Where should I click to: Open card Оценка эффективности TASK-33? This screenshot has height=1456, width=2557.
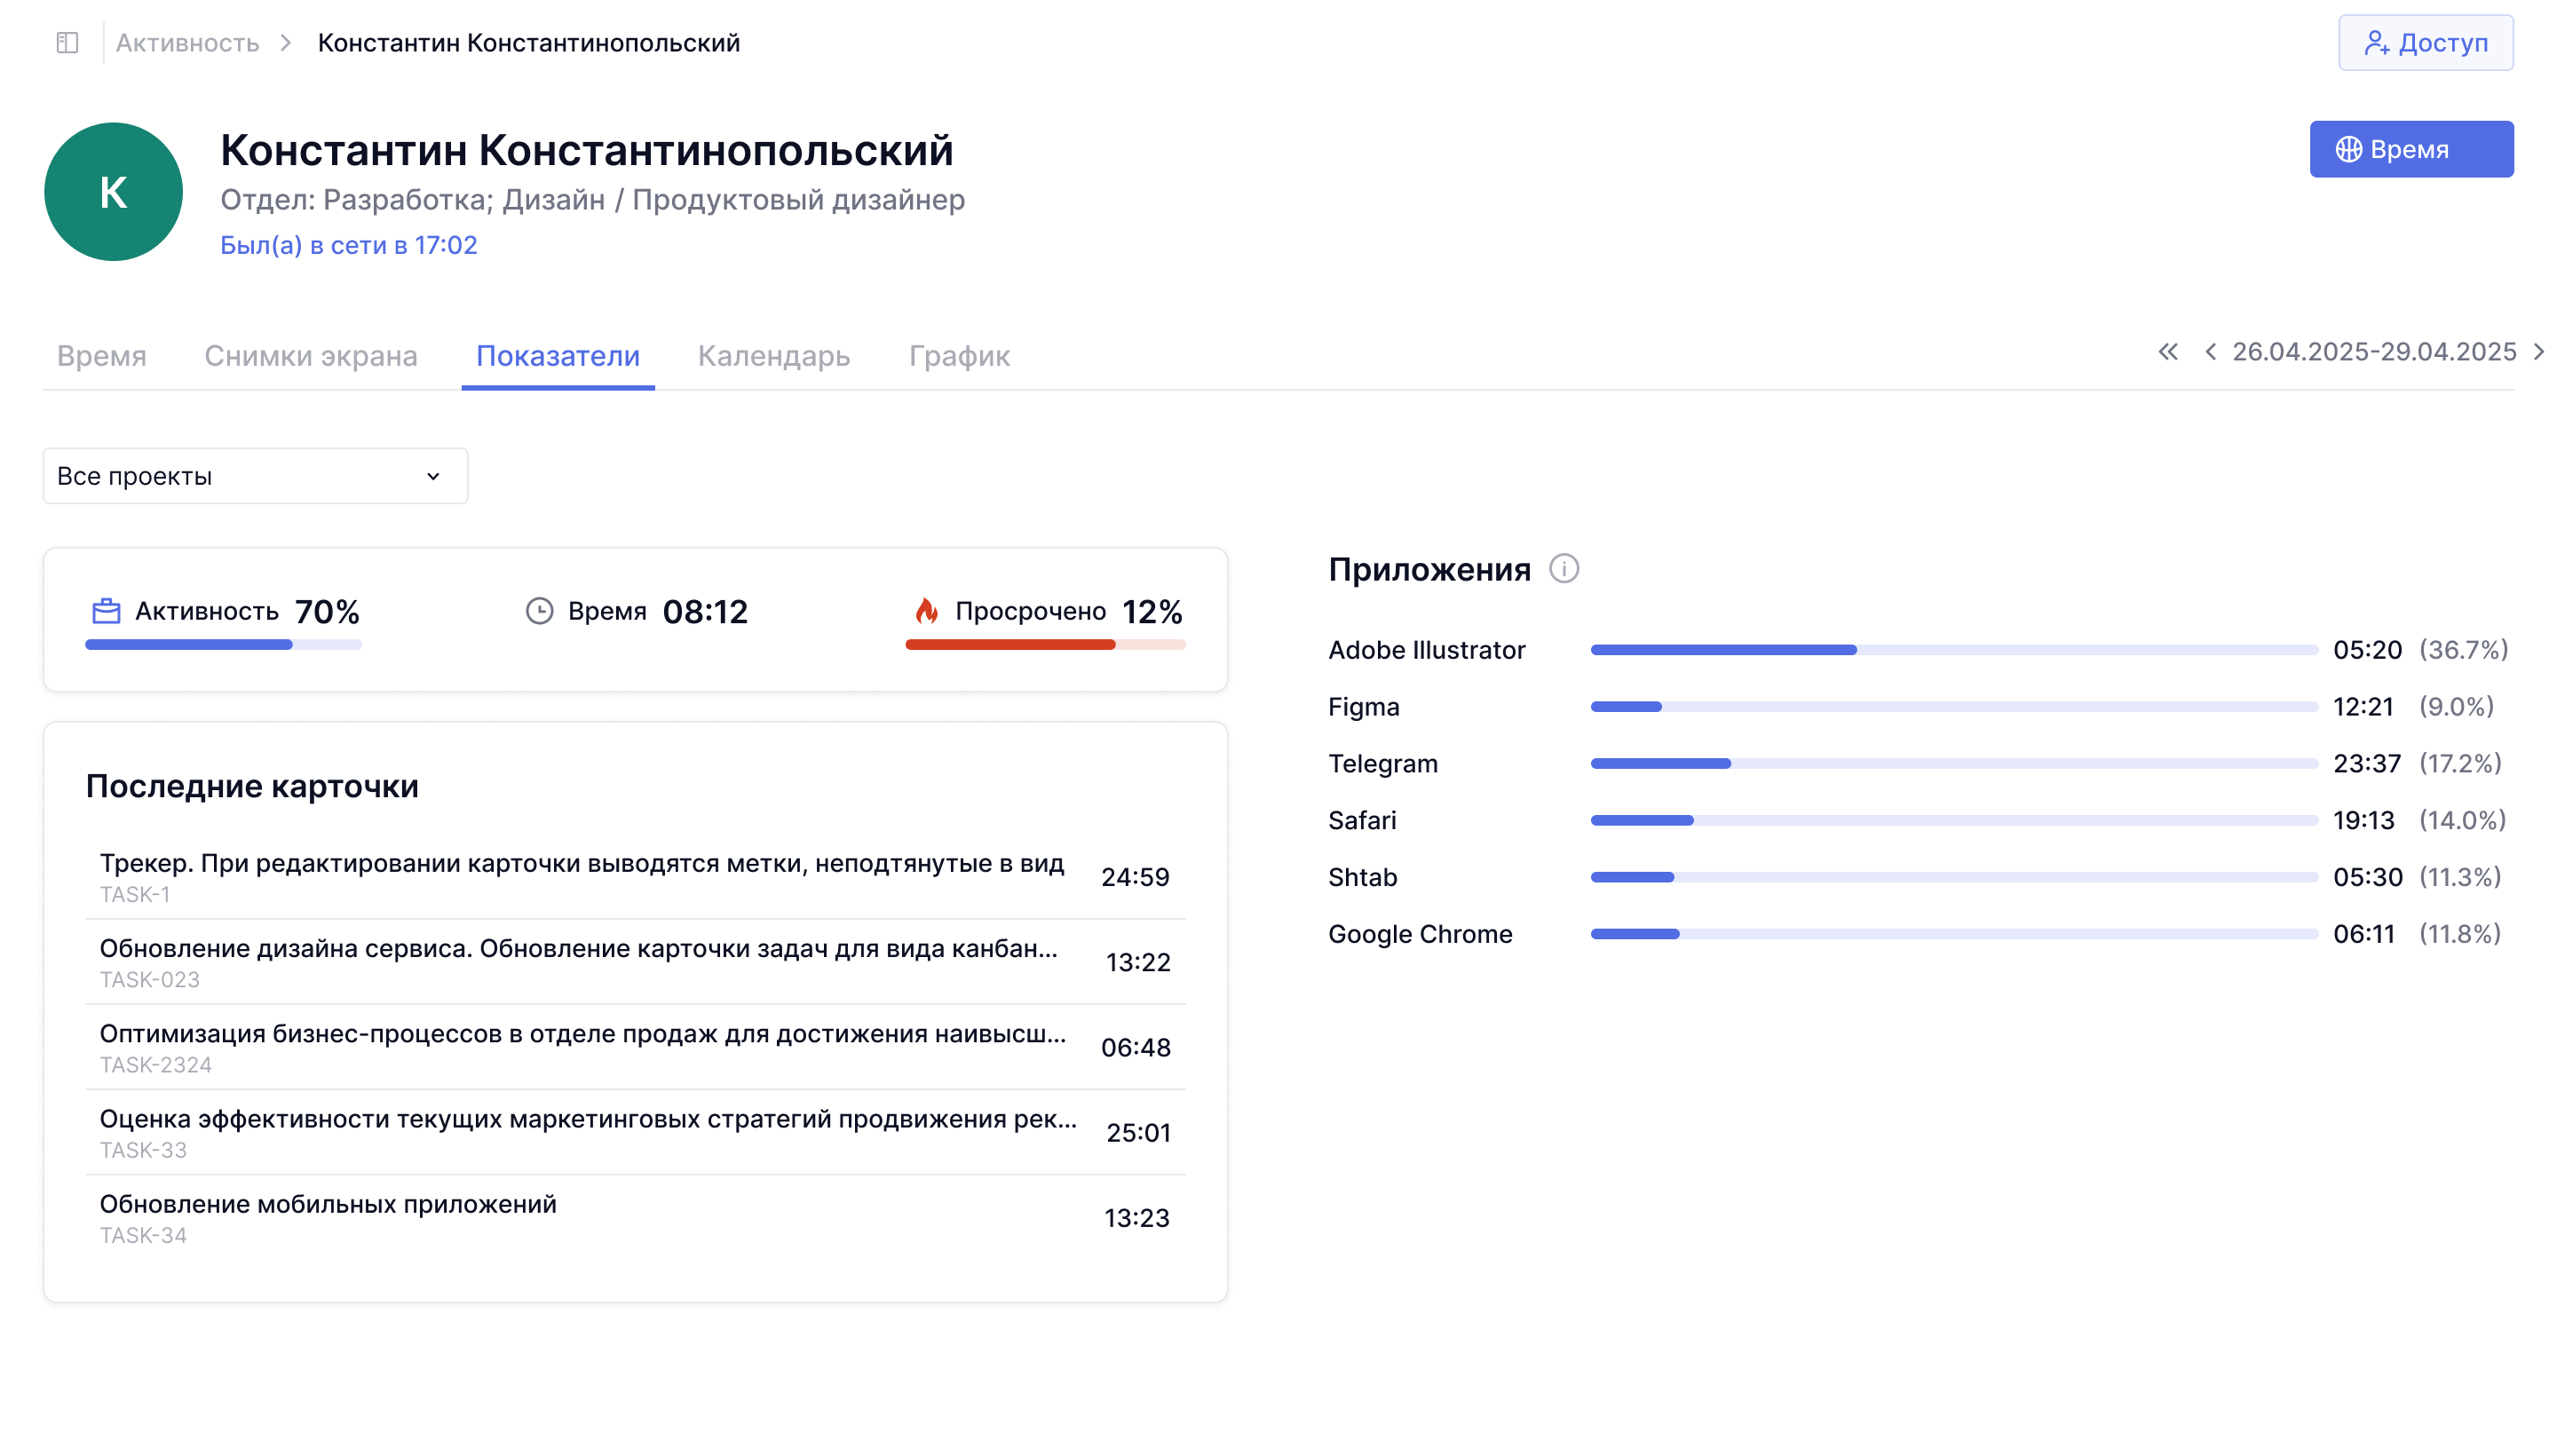635,1132
